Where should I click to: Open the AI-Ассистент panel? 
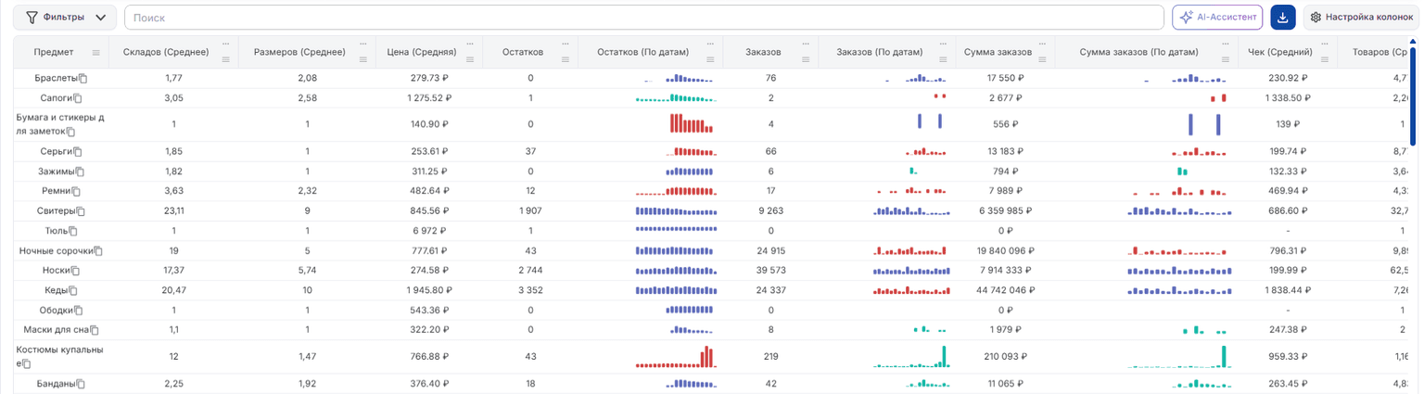[x=1218, y=17]
